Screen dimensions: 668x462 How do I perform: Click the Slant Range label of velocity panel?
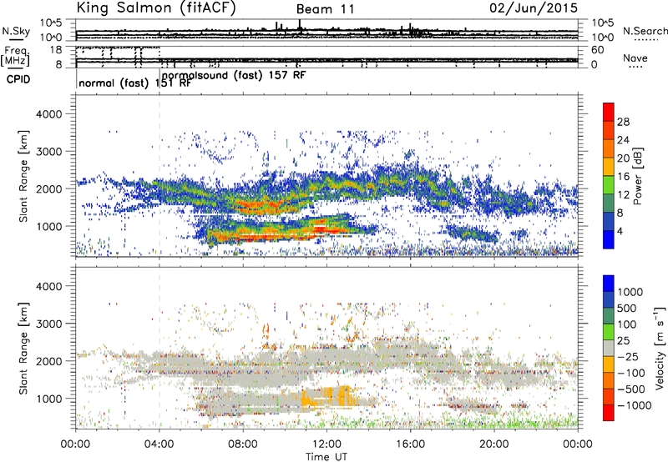click(23, 348)
